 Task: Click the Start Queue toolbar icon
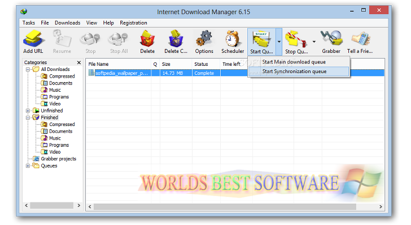261,39
